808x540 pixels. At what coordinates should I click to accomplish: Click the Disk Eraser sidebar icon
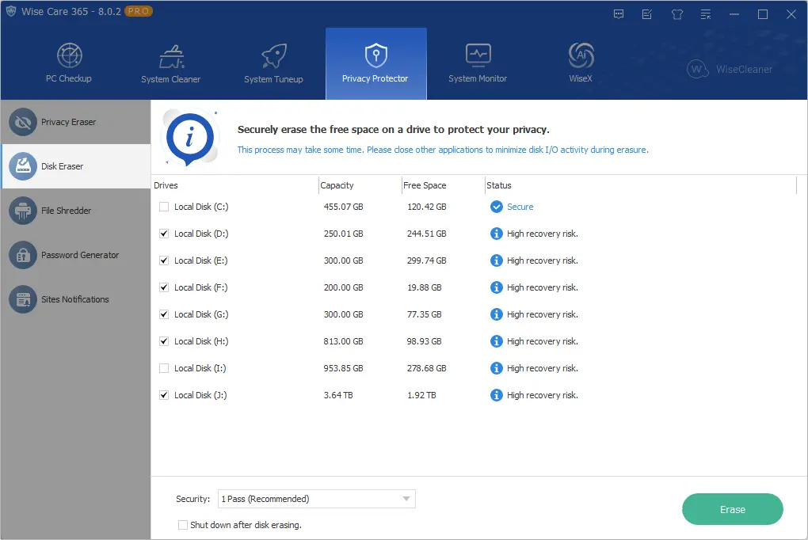point(23,166)
